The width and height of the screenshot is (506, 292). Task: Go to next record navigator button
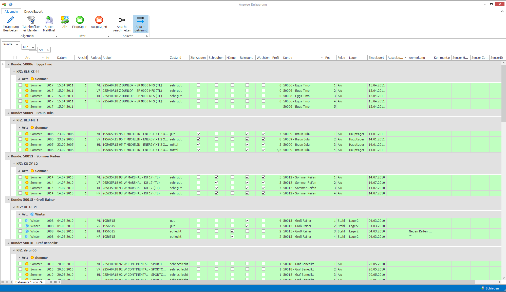pyautogui.click(x=47, y=282)
